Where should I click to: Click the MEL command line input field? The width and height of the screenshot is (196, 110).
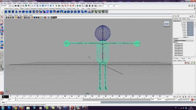[53, 102]
